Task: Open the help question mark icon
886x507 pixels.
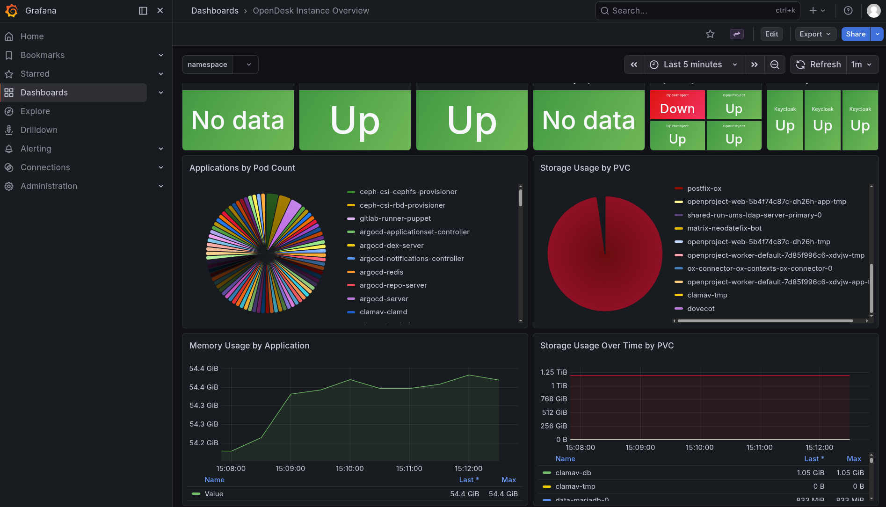Action: (x=848, y=11)
